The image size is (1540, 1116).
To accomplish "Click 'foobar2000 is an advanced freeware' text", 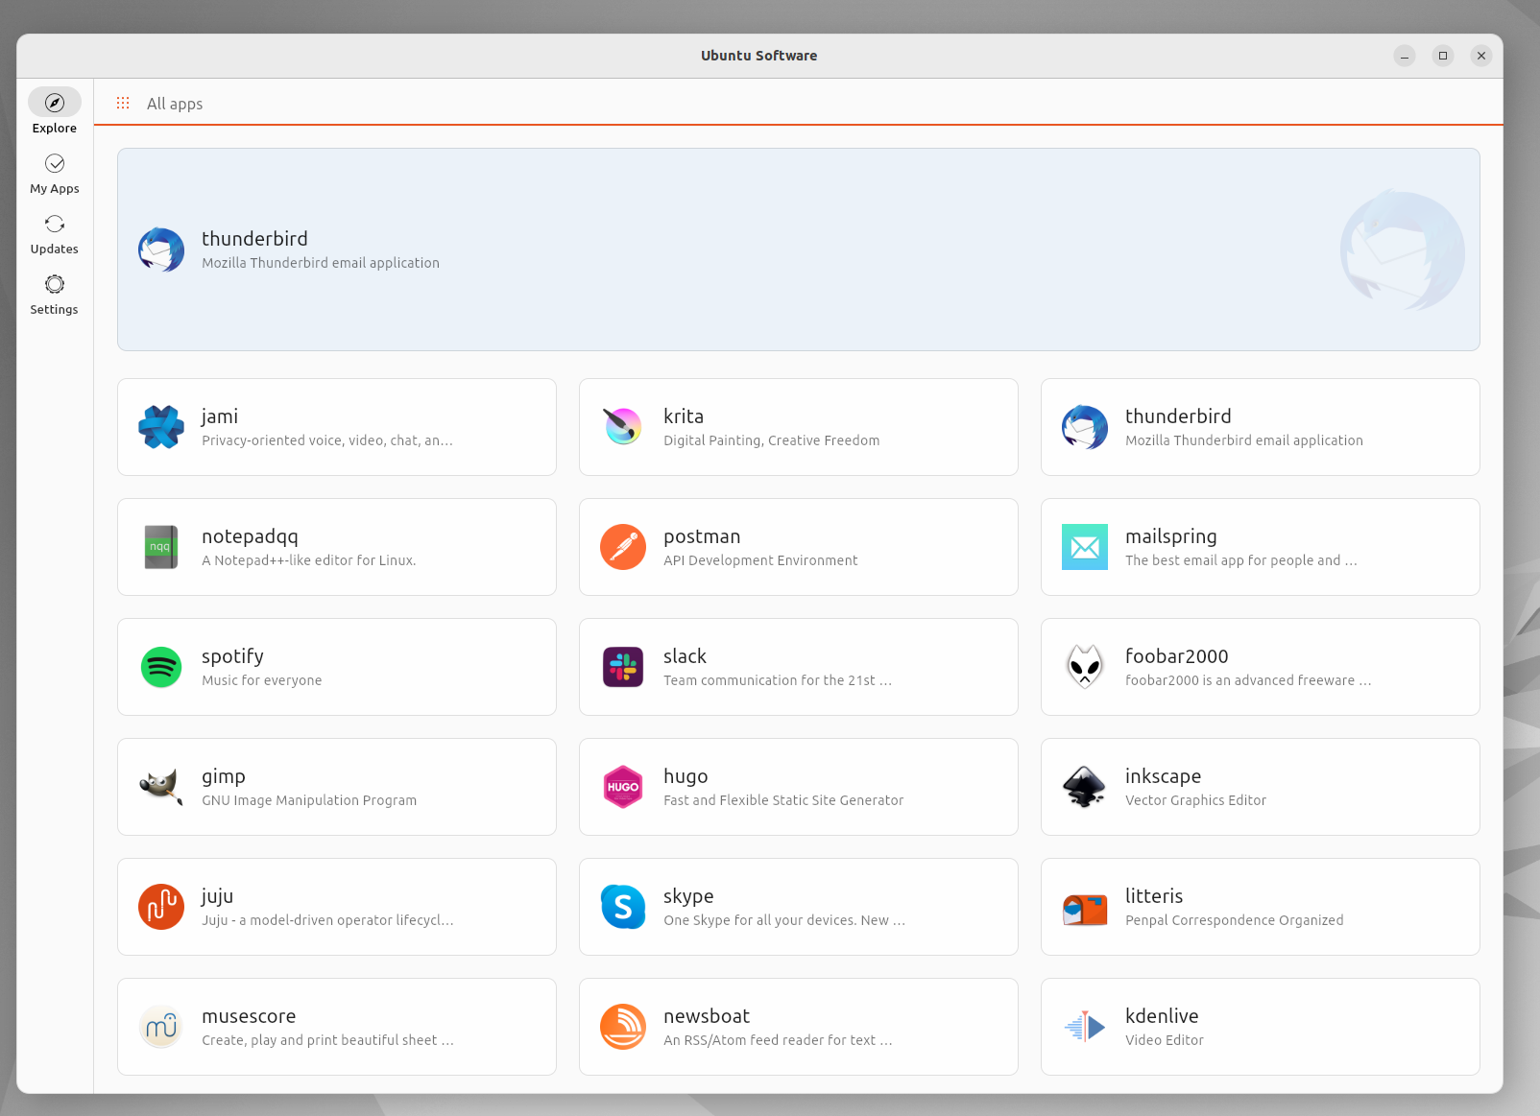I will click(1239, 680).
